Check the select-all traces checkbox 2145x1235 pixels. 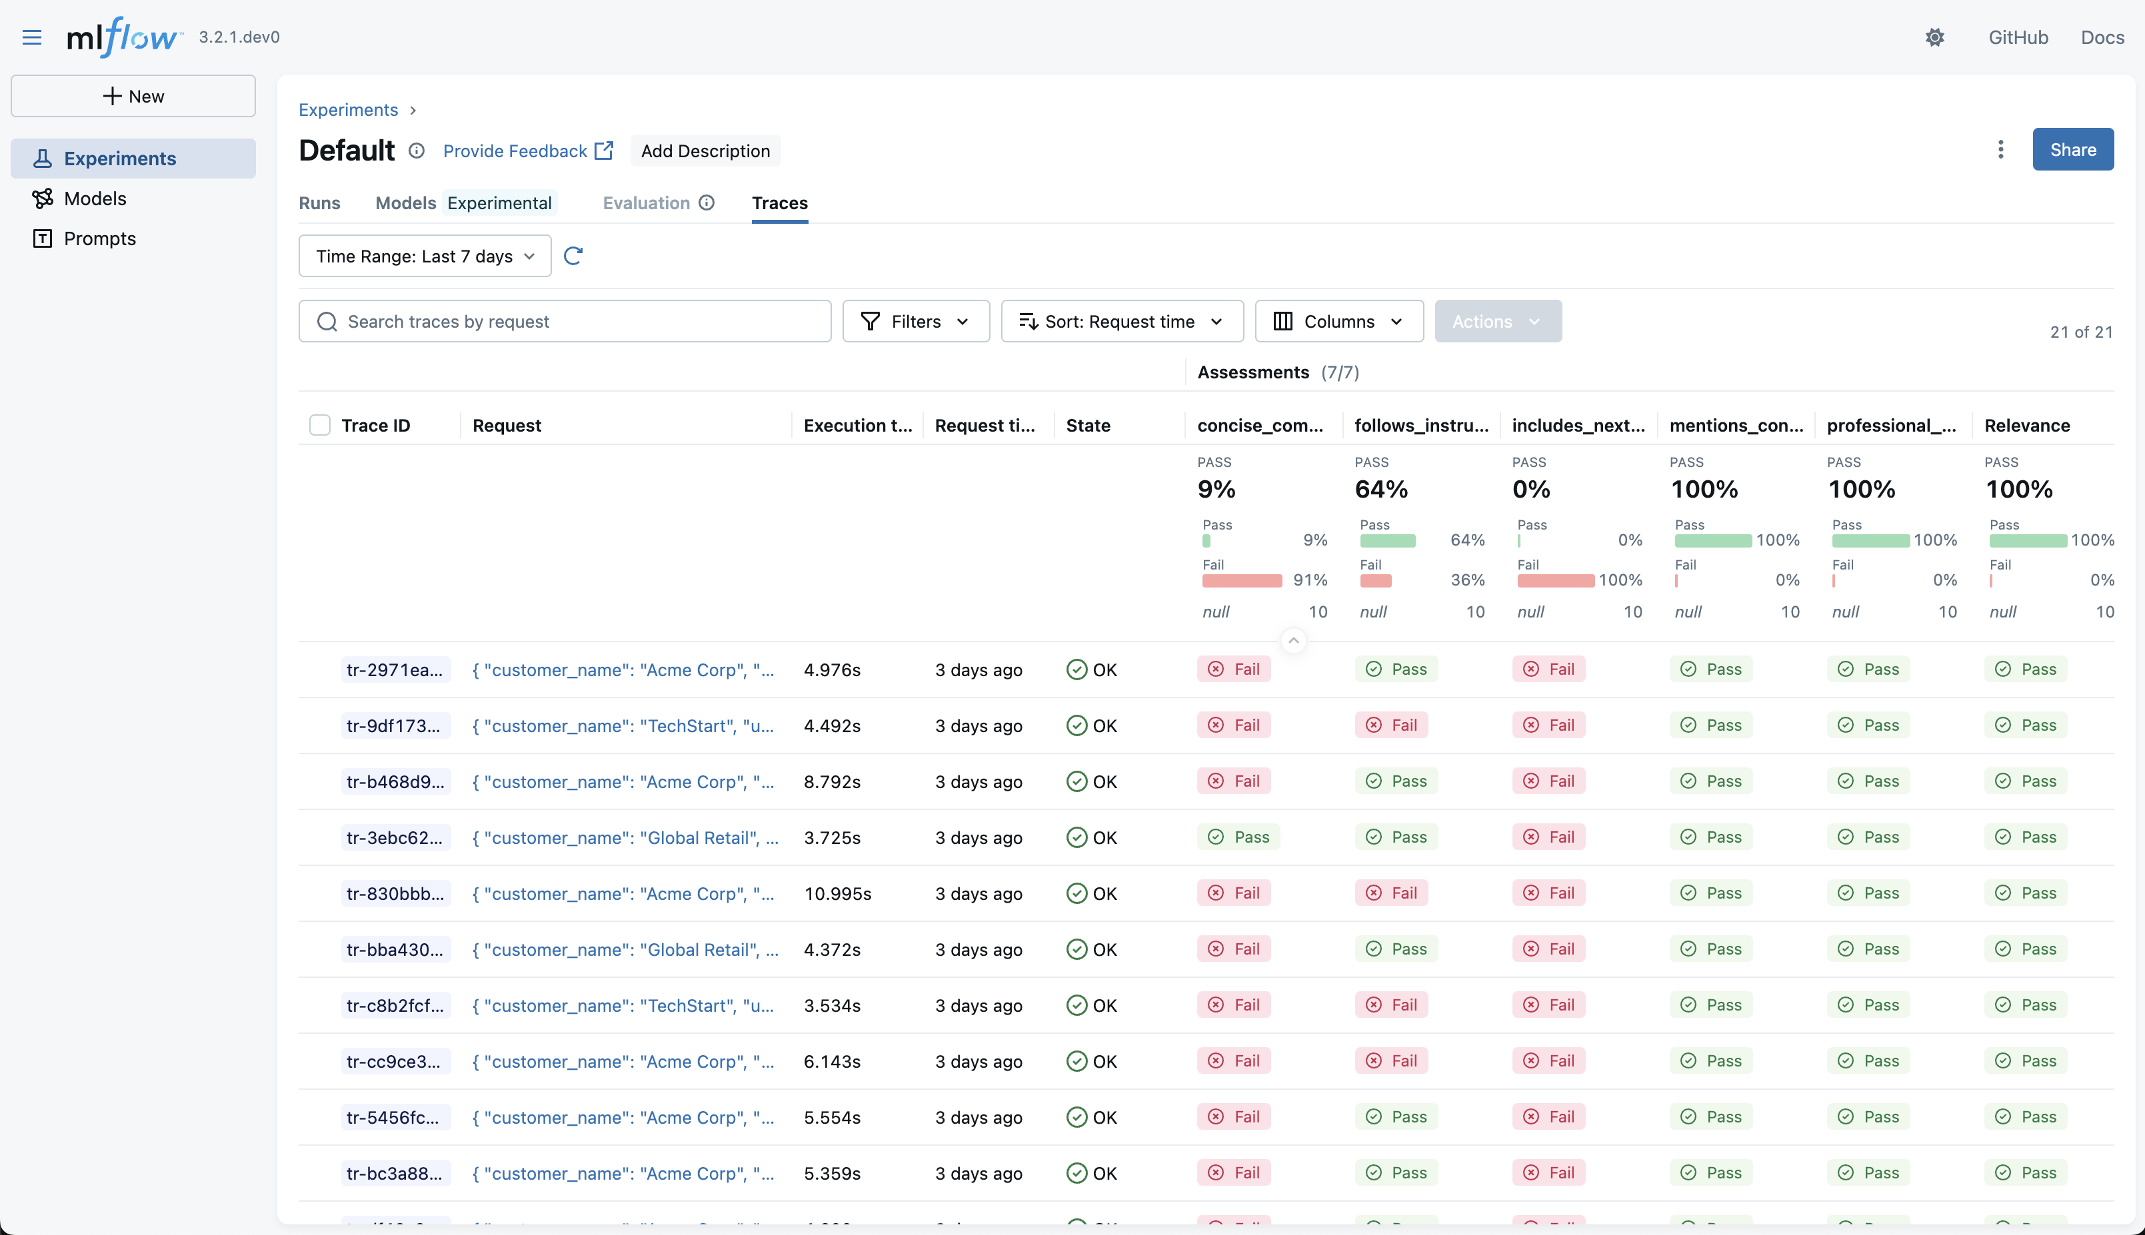click(320, 425)
